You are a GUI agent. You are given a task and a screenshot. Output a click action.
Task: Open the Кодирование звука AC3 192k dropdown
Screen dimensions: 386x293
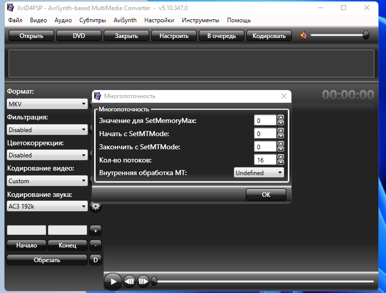[48, 206]
